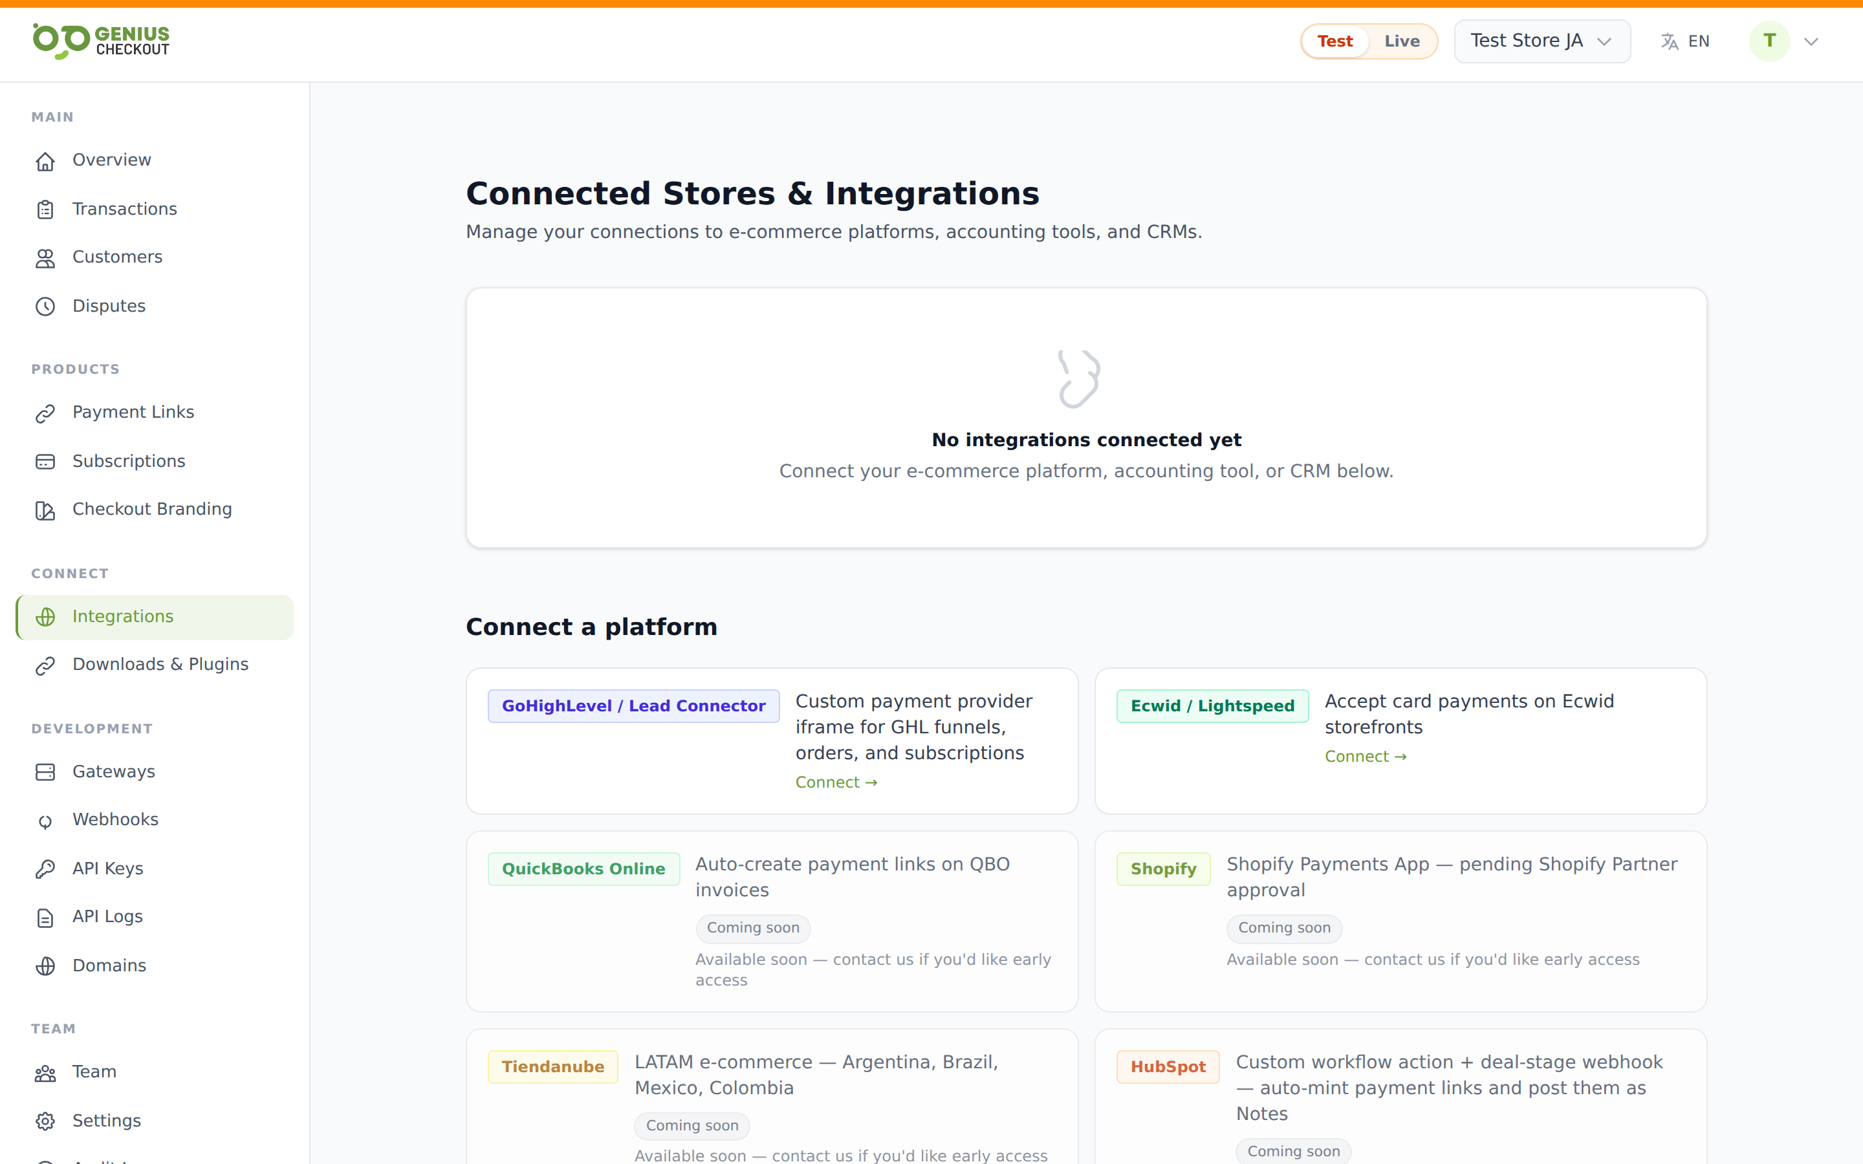The width and height of the screenshot is (1863, 1164).
Task: Click the user avatar T circle
Action: click(x=1769, y=41)
